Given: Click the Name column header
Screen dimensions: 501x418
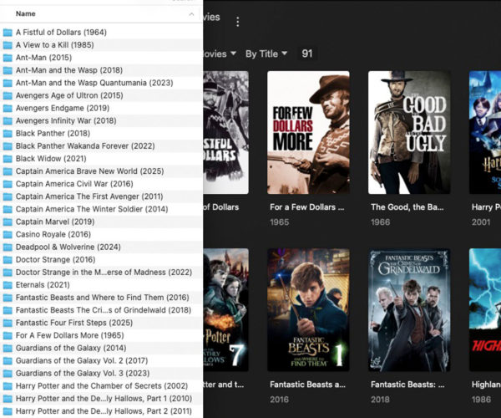Looking at the screenshot, I should (x=26, y=13).
